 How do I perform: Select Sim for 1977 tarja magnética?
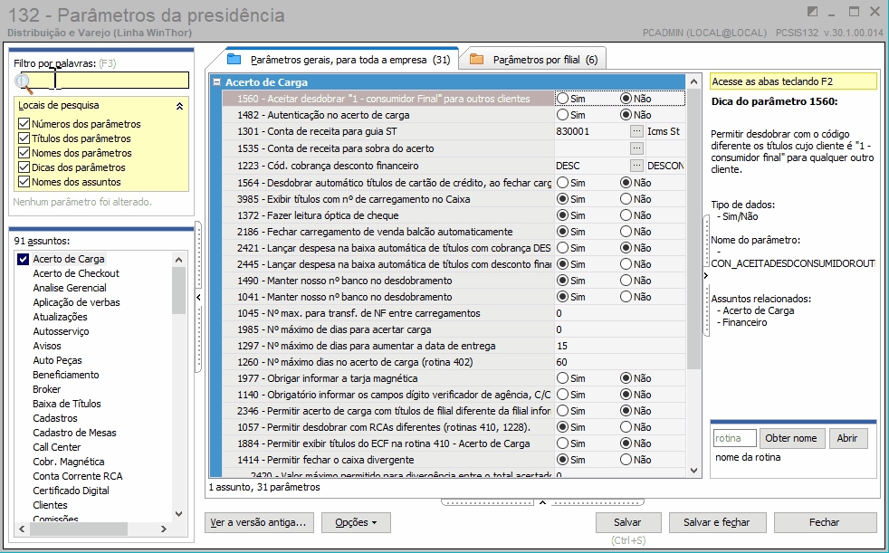562,378
